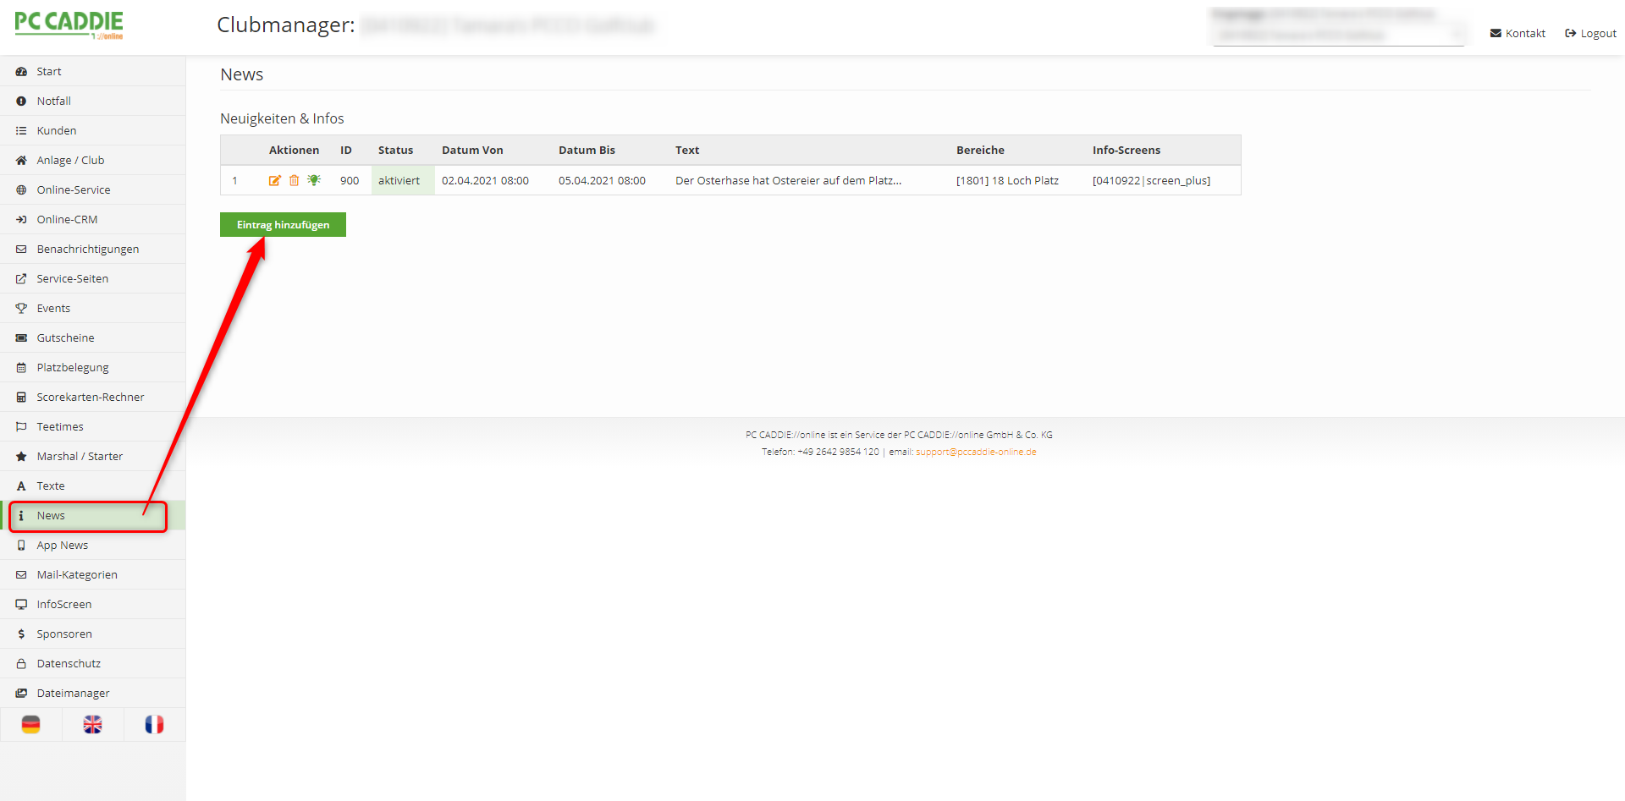Click the Datenschutz lock icon
The width and height of the screenshot is (1625, 801).
point(21,664)
